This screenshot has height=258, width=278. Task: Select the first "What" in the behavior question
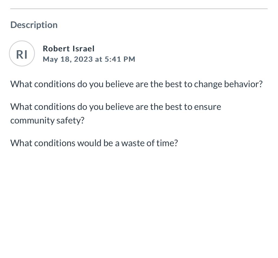[21, 84]
